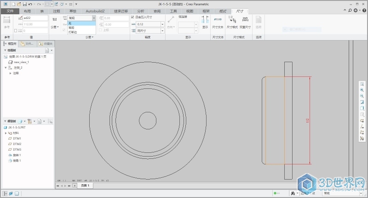368x198 pixels.
Task: Open the 文件... folder browser navigator tab
Action: point(27,44)
